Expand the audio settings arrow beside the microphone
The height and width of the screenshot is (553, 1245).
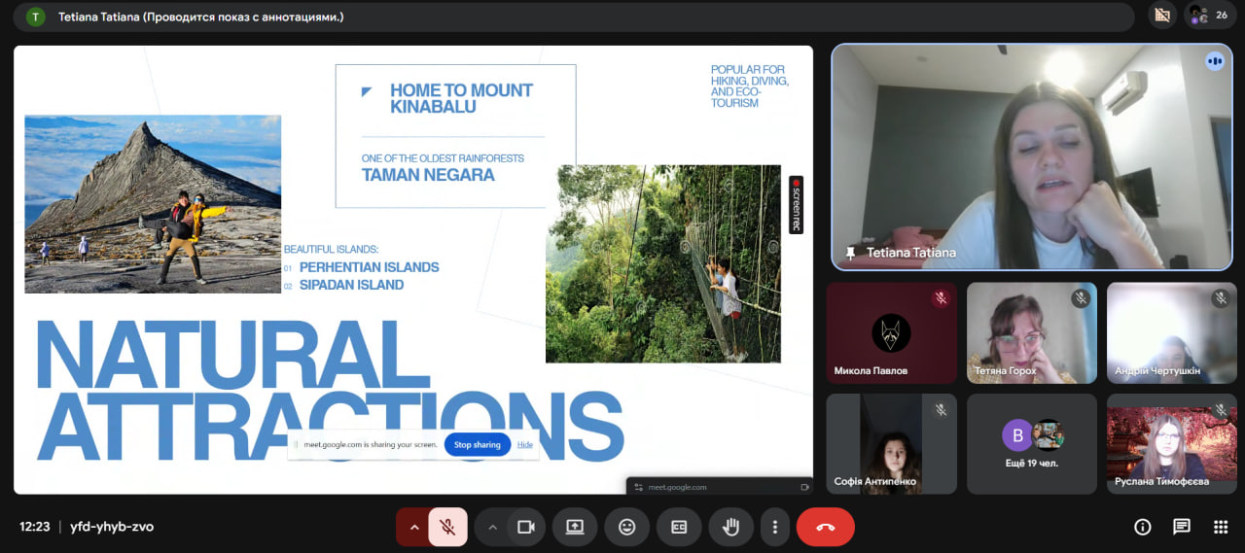(x=413, y=527)
